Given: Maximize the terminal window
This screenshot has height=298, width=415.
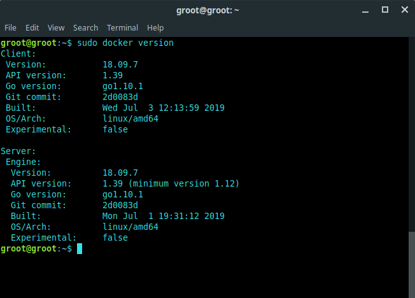Looking at the screenshot, I should (x=385, y=10).
